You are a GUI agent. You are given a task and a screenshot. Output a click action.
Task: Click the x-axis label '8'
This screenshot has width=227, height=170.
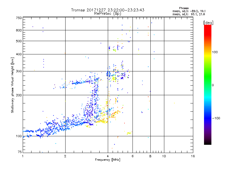point(150,156)
